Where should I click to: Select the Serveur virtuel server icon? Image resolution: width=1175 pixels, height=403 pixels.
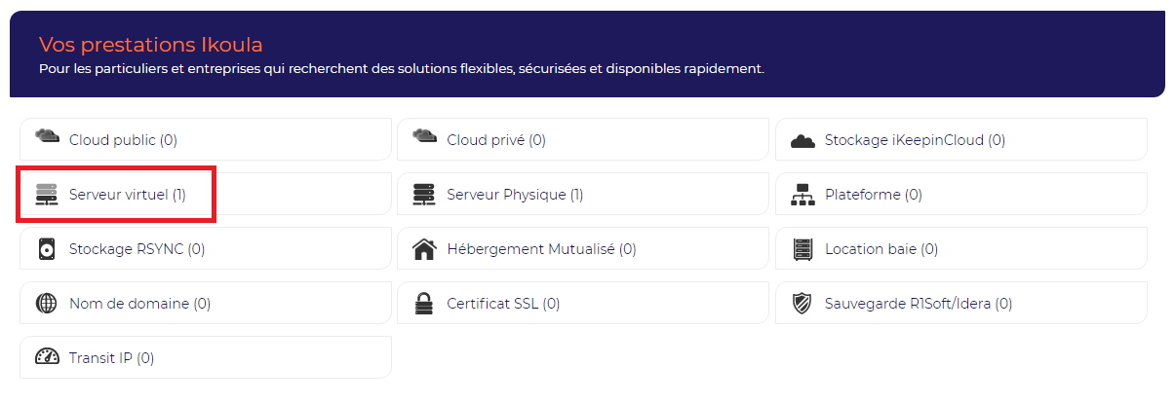click(47, 195)
